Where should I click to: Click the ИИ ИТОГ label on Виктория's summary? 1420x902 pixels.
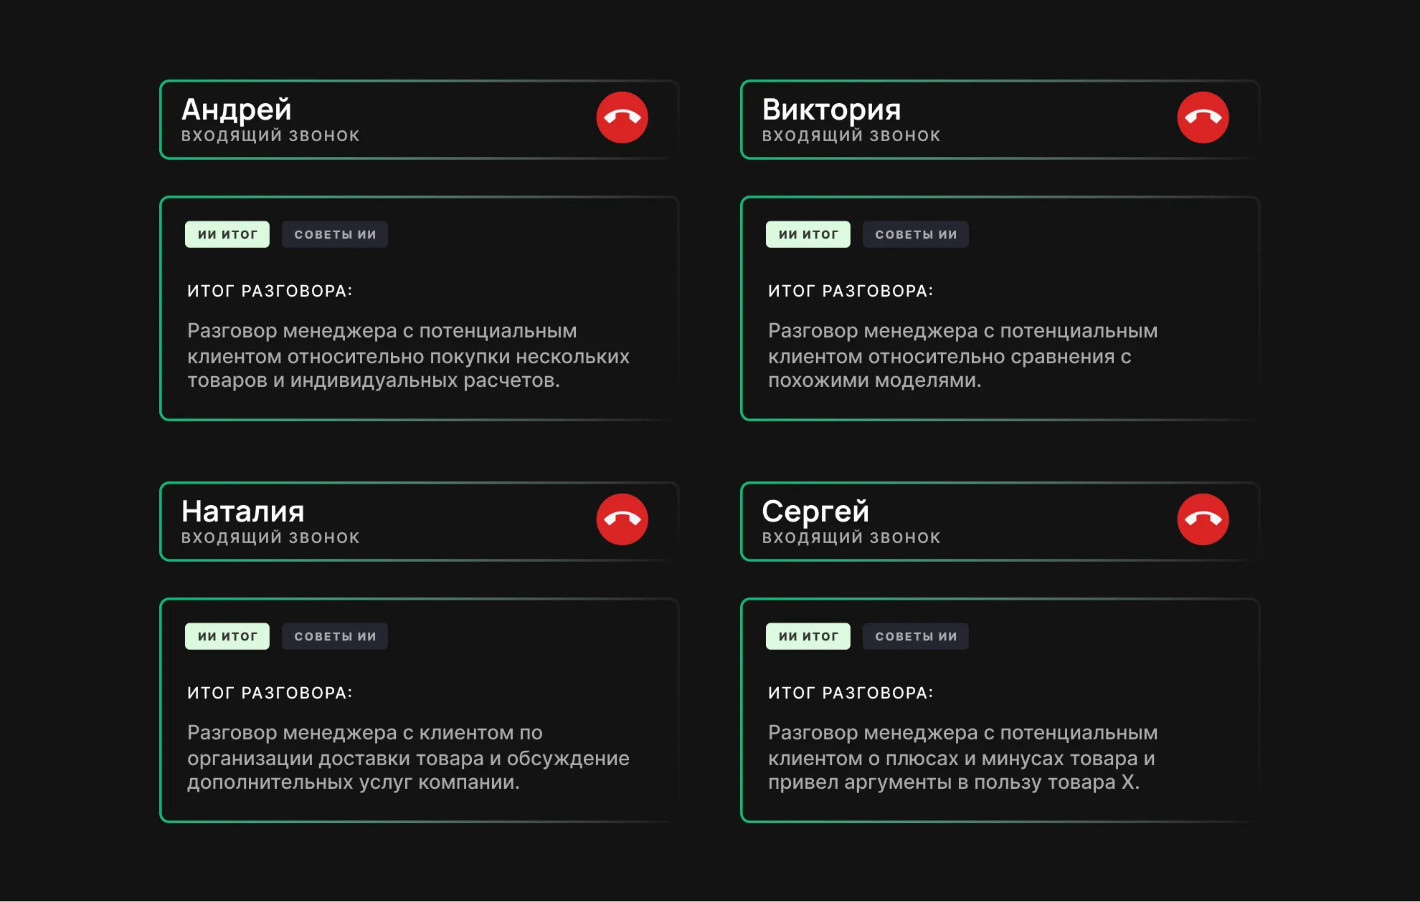pyautogui.click(x=808, y=234)
